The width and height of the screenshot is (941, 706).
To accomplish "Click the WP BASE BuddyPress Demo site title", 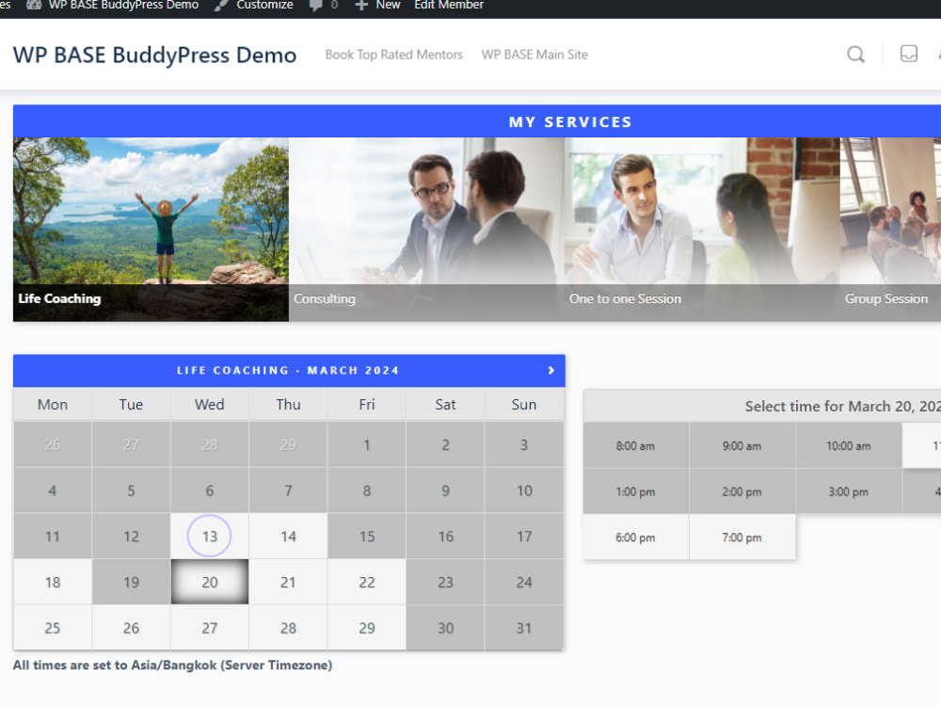I will [x=155, y=55].
